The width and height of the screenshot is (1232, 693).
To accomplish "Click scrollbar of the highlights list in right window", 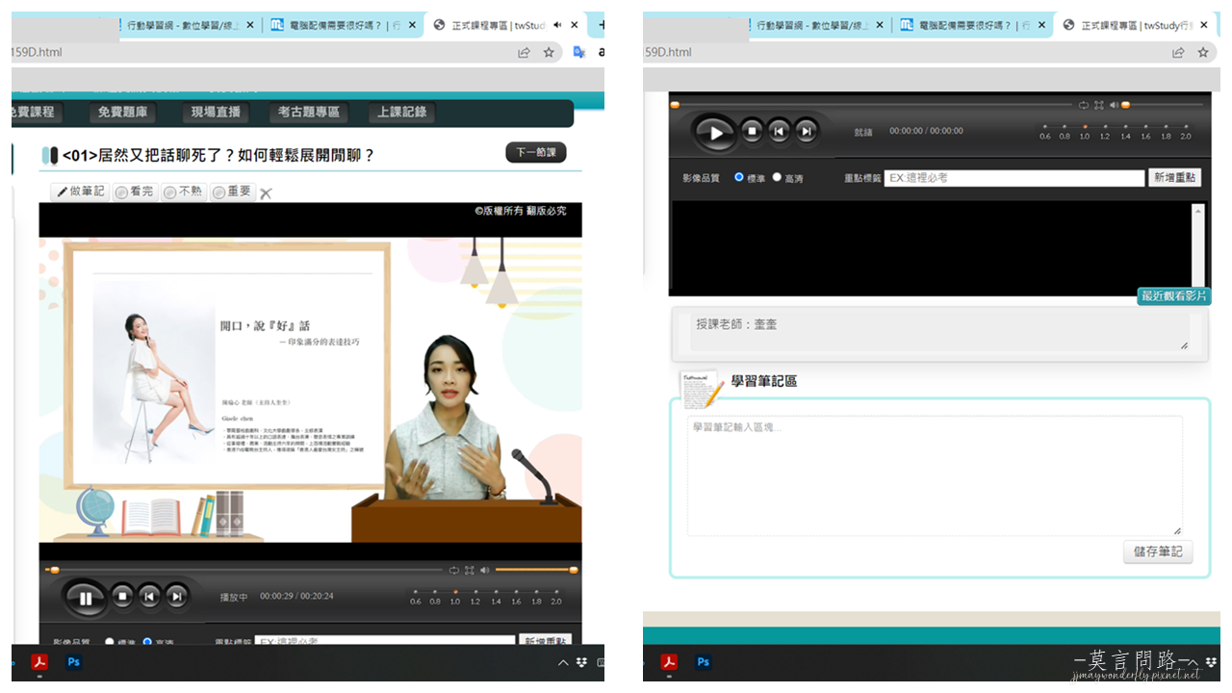I will pos(1197,245).
